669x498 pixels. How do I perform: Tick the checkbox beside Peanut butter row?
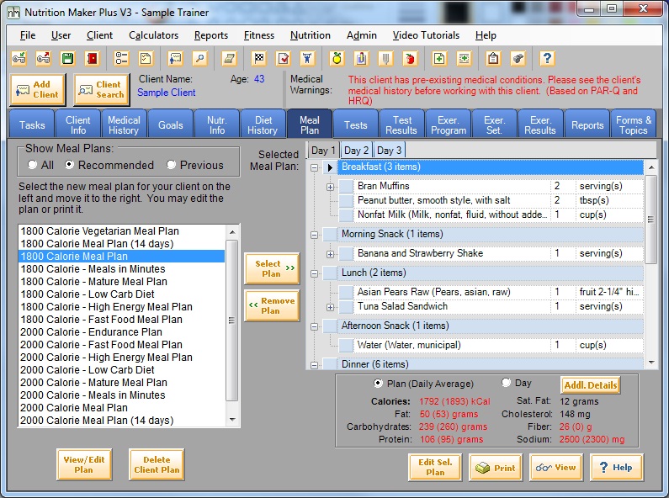[x=346, y=200]
